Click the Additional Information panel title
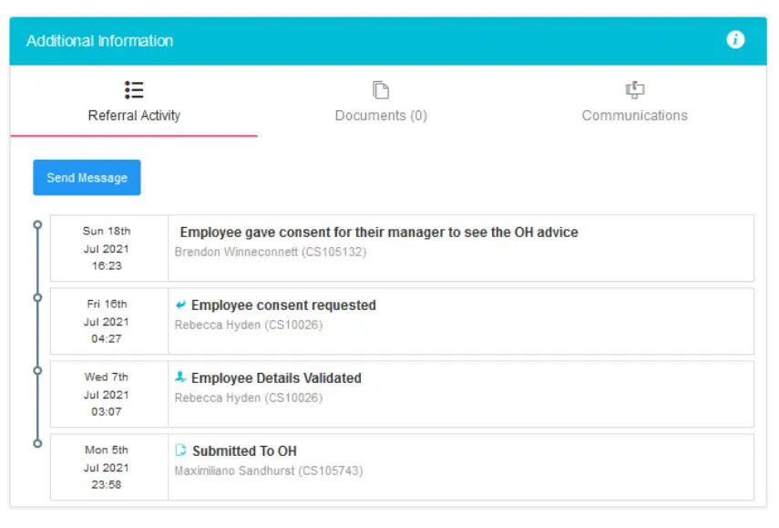Viewport: 779px width, 528px height. [99, 41]
